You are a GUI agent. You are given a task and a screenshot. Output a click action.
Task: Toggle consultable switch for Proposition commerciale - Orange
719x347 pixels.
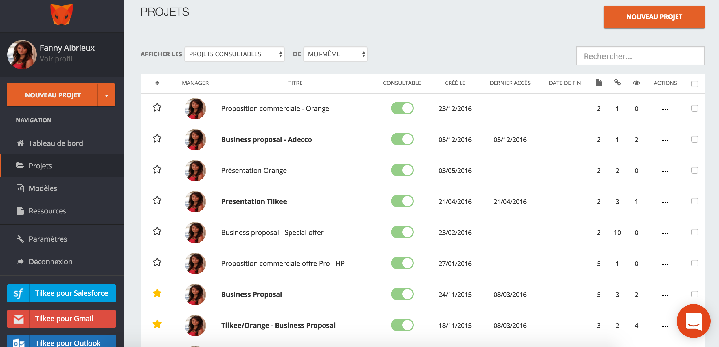tap(402, 108)
